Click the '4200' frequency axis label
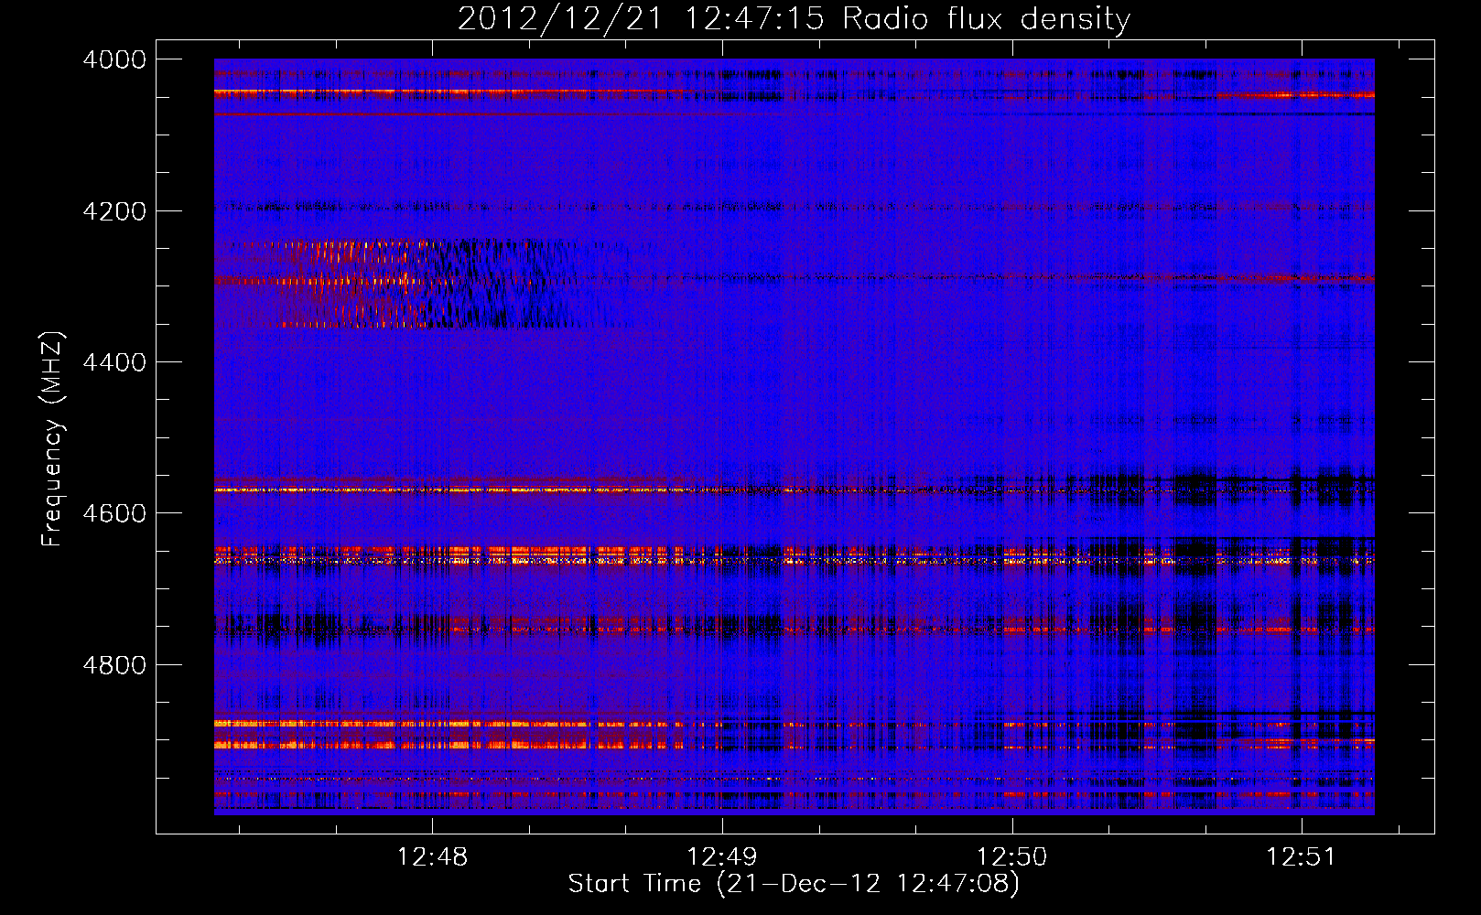 pyautogui.click(x=114, y=211)
